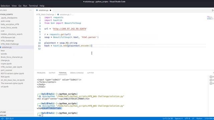Open str_bin_base_hex_rot.ipynb notebook
Image resolution: width=214 pixels, height=120 pixels.
point(13,80)
